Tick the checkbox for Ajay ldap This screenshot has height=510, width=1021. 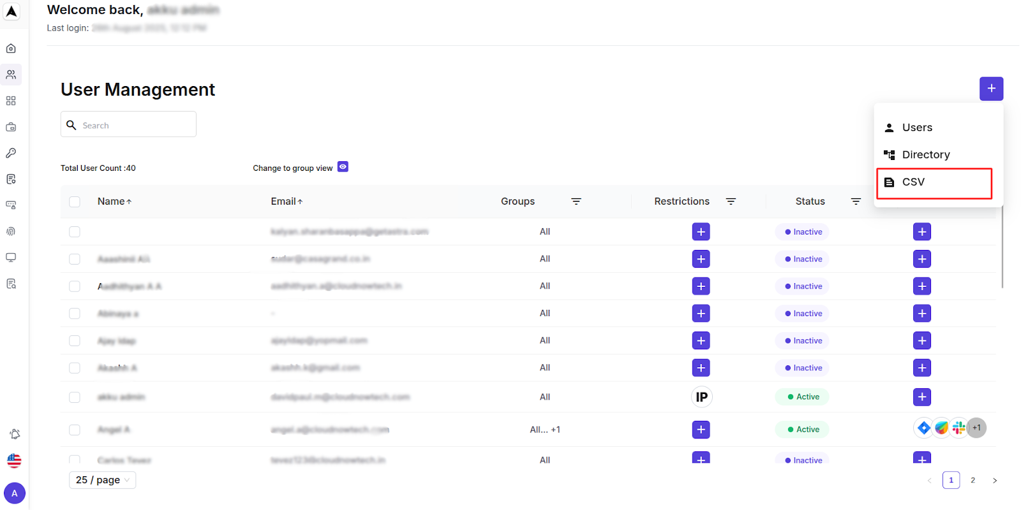click(x=75, y=341)
